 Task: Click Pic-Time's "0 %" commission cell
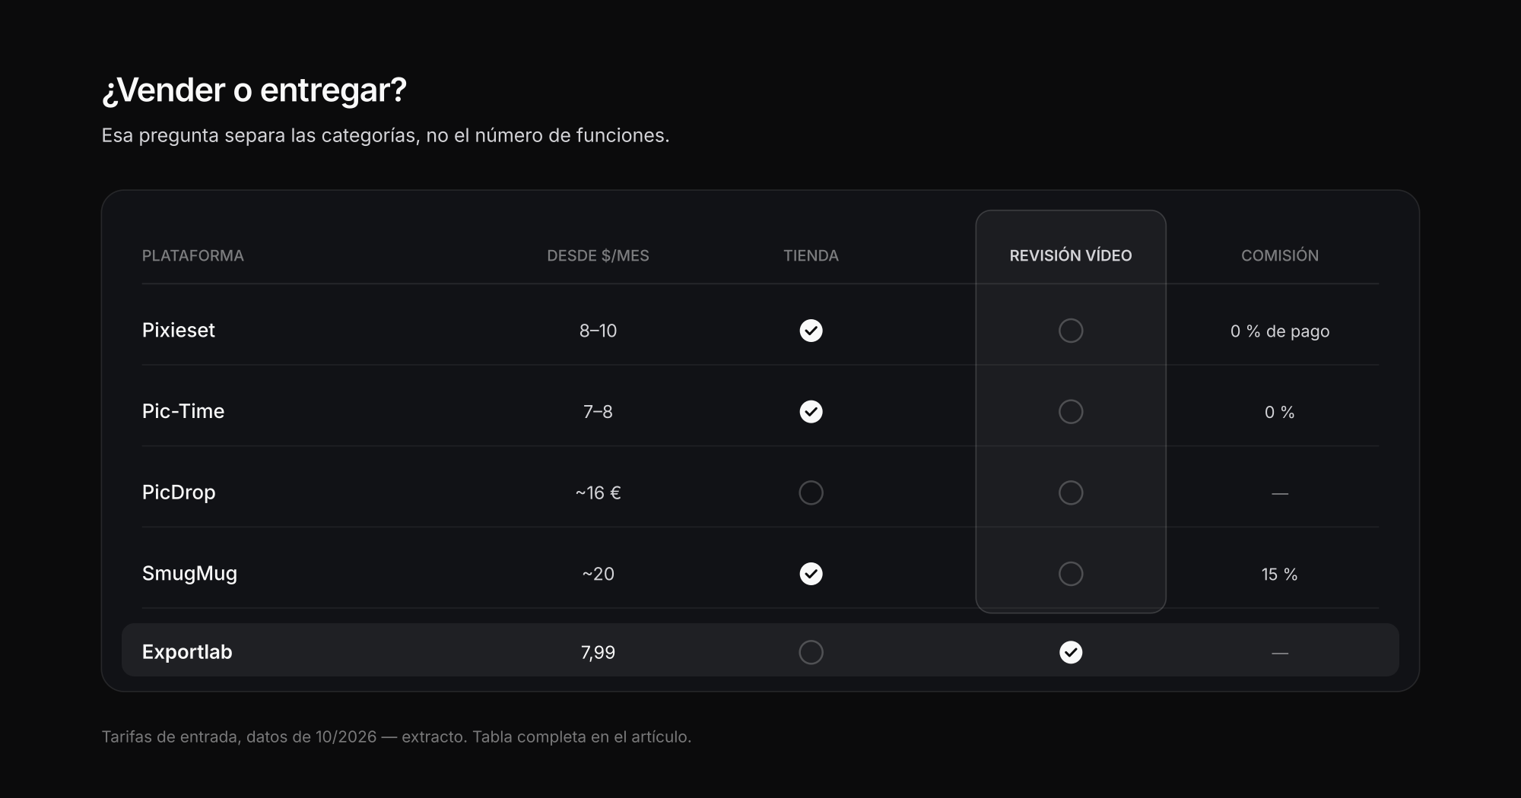tap(1280, 412)
